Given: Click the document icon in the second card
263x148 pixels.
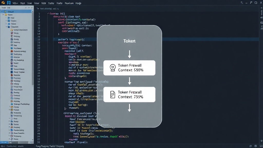Looking at the screenshot, I should (112, 95).
